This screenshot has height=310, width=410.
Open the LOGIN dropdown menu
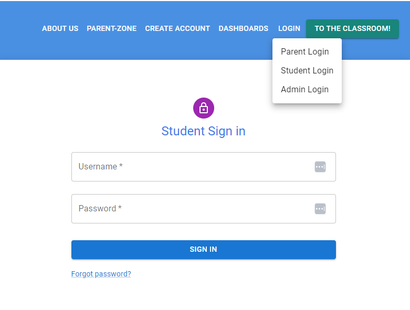[x=289, y=28]
